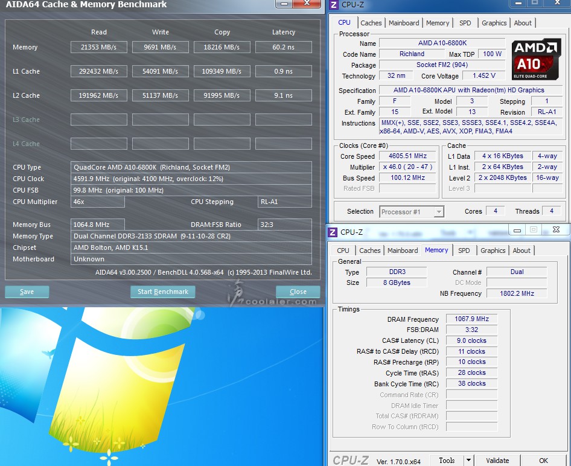Click the CPU-Z Name field AMD A10-6800K
Image resolution: width=571 pixels, height=466 pixels.
442,43
